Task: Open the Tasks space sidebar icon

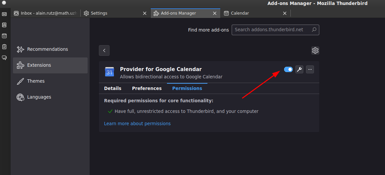Action: 4,47
